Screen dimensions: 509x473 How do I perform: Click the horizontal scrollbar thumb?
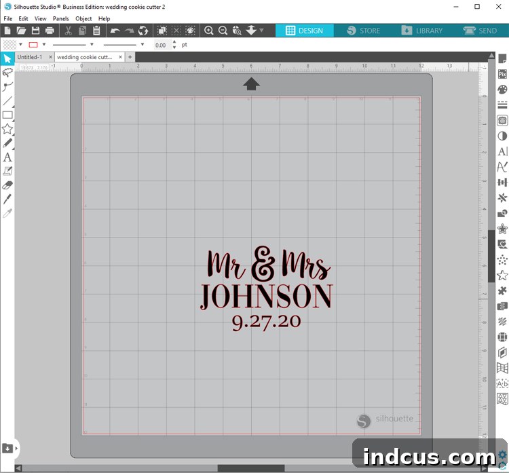pyautogui.click(x=251, y=468)
